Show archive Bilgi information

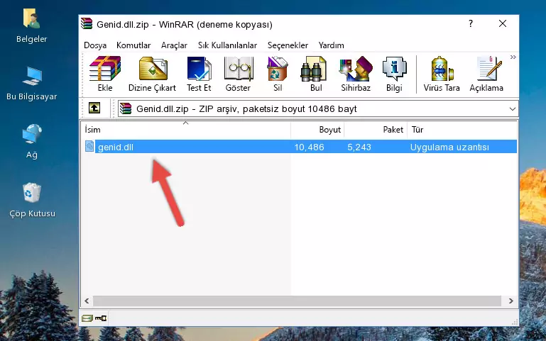click(394, 74)
